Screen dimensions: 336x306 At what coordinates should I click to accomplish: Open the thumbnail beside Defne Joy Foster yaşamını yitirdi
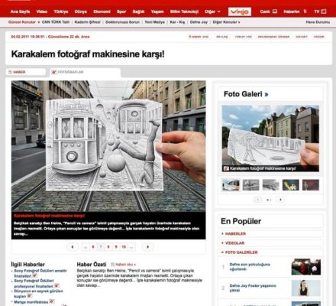coord(306,288)
